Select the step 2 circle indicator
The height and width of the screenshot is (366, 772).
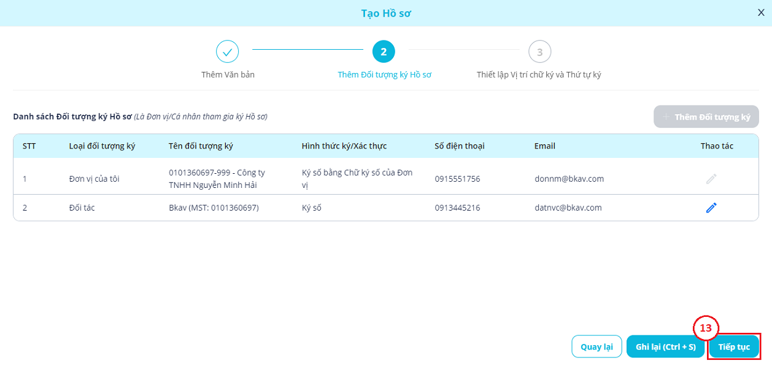(384, 52)
